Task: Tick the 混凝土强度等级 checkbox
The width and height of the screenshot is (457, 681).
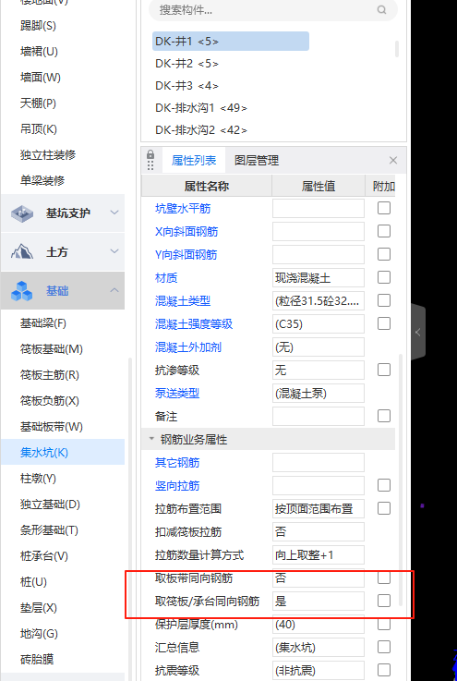Action: click(x=384, y=323)
